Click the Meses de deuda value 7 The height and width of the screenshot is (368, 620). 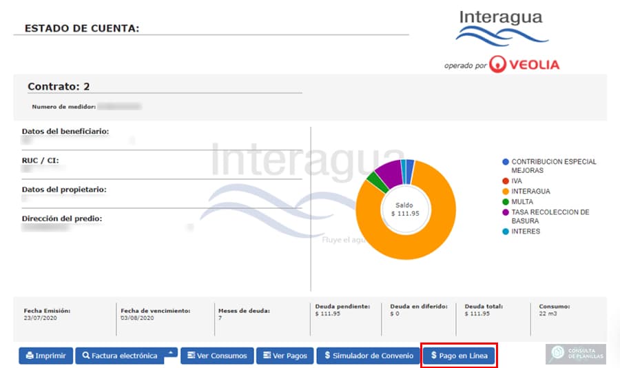coord(220,318)
